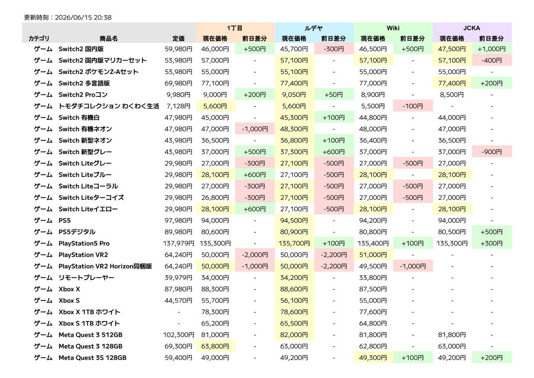Select the 9,050円 price for Switch2 Proコン
534x378 pixels.
click(x=294, y=94)
